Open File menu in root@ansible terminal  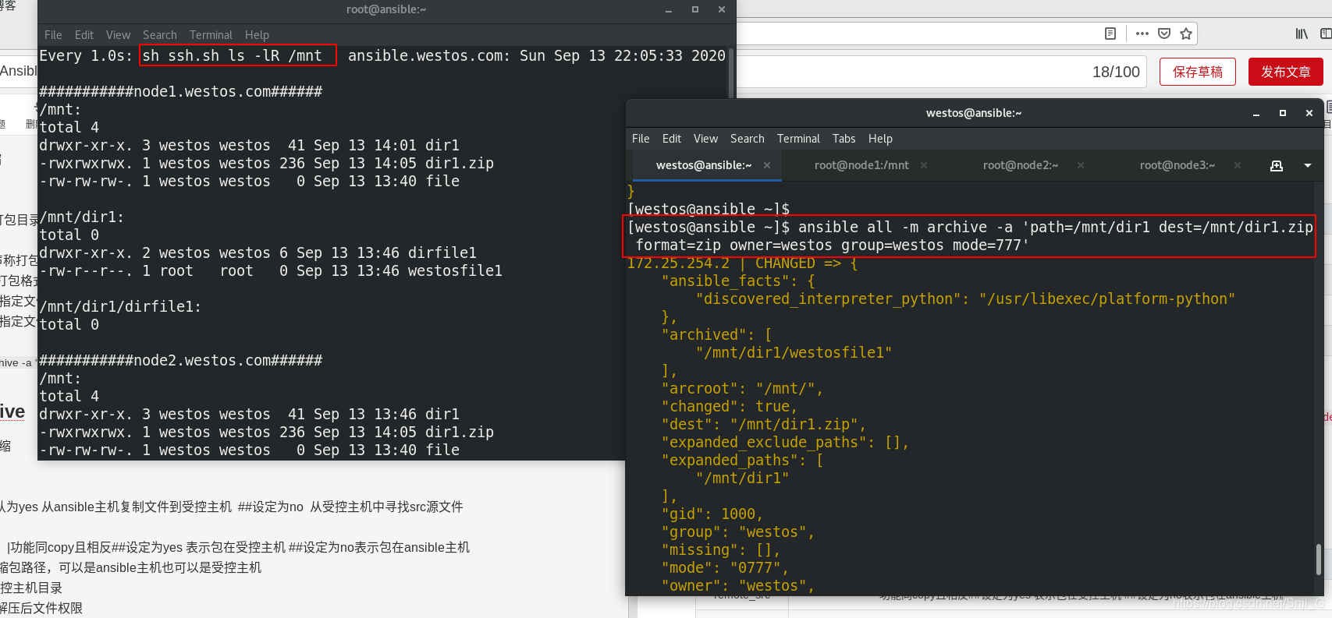tap(53, 35)
